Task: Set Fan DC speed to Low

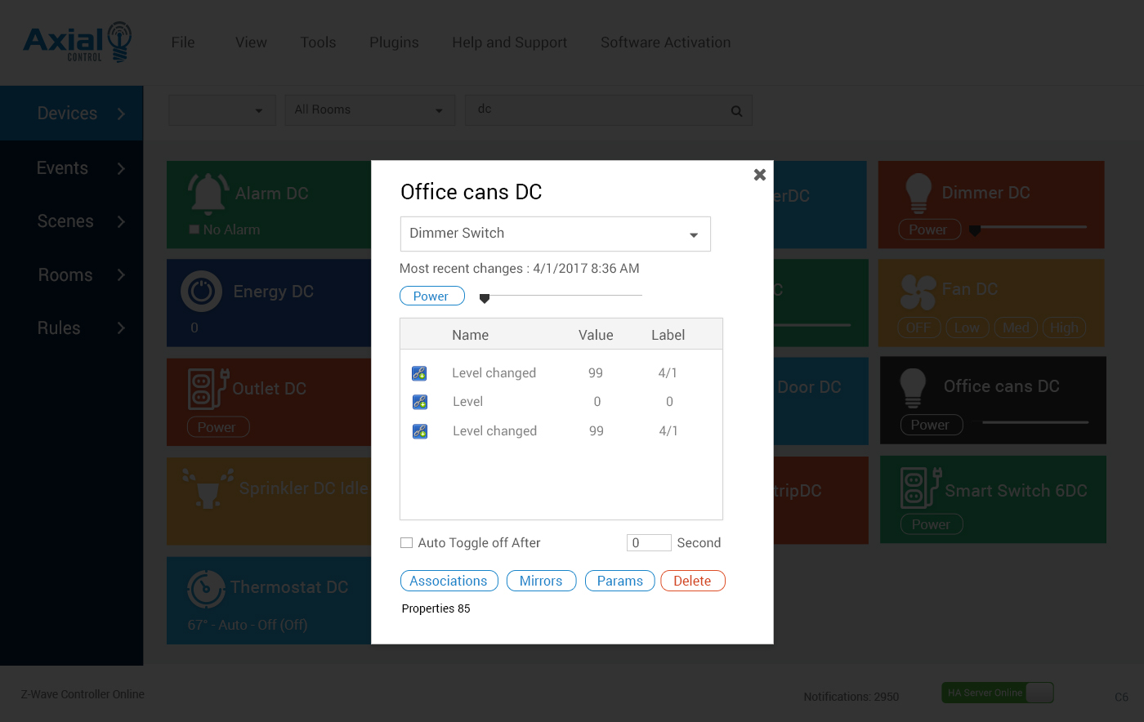Action: point(967,328)
